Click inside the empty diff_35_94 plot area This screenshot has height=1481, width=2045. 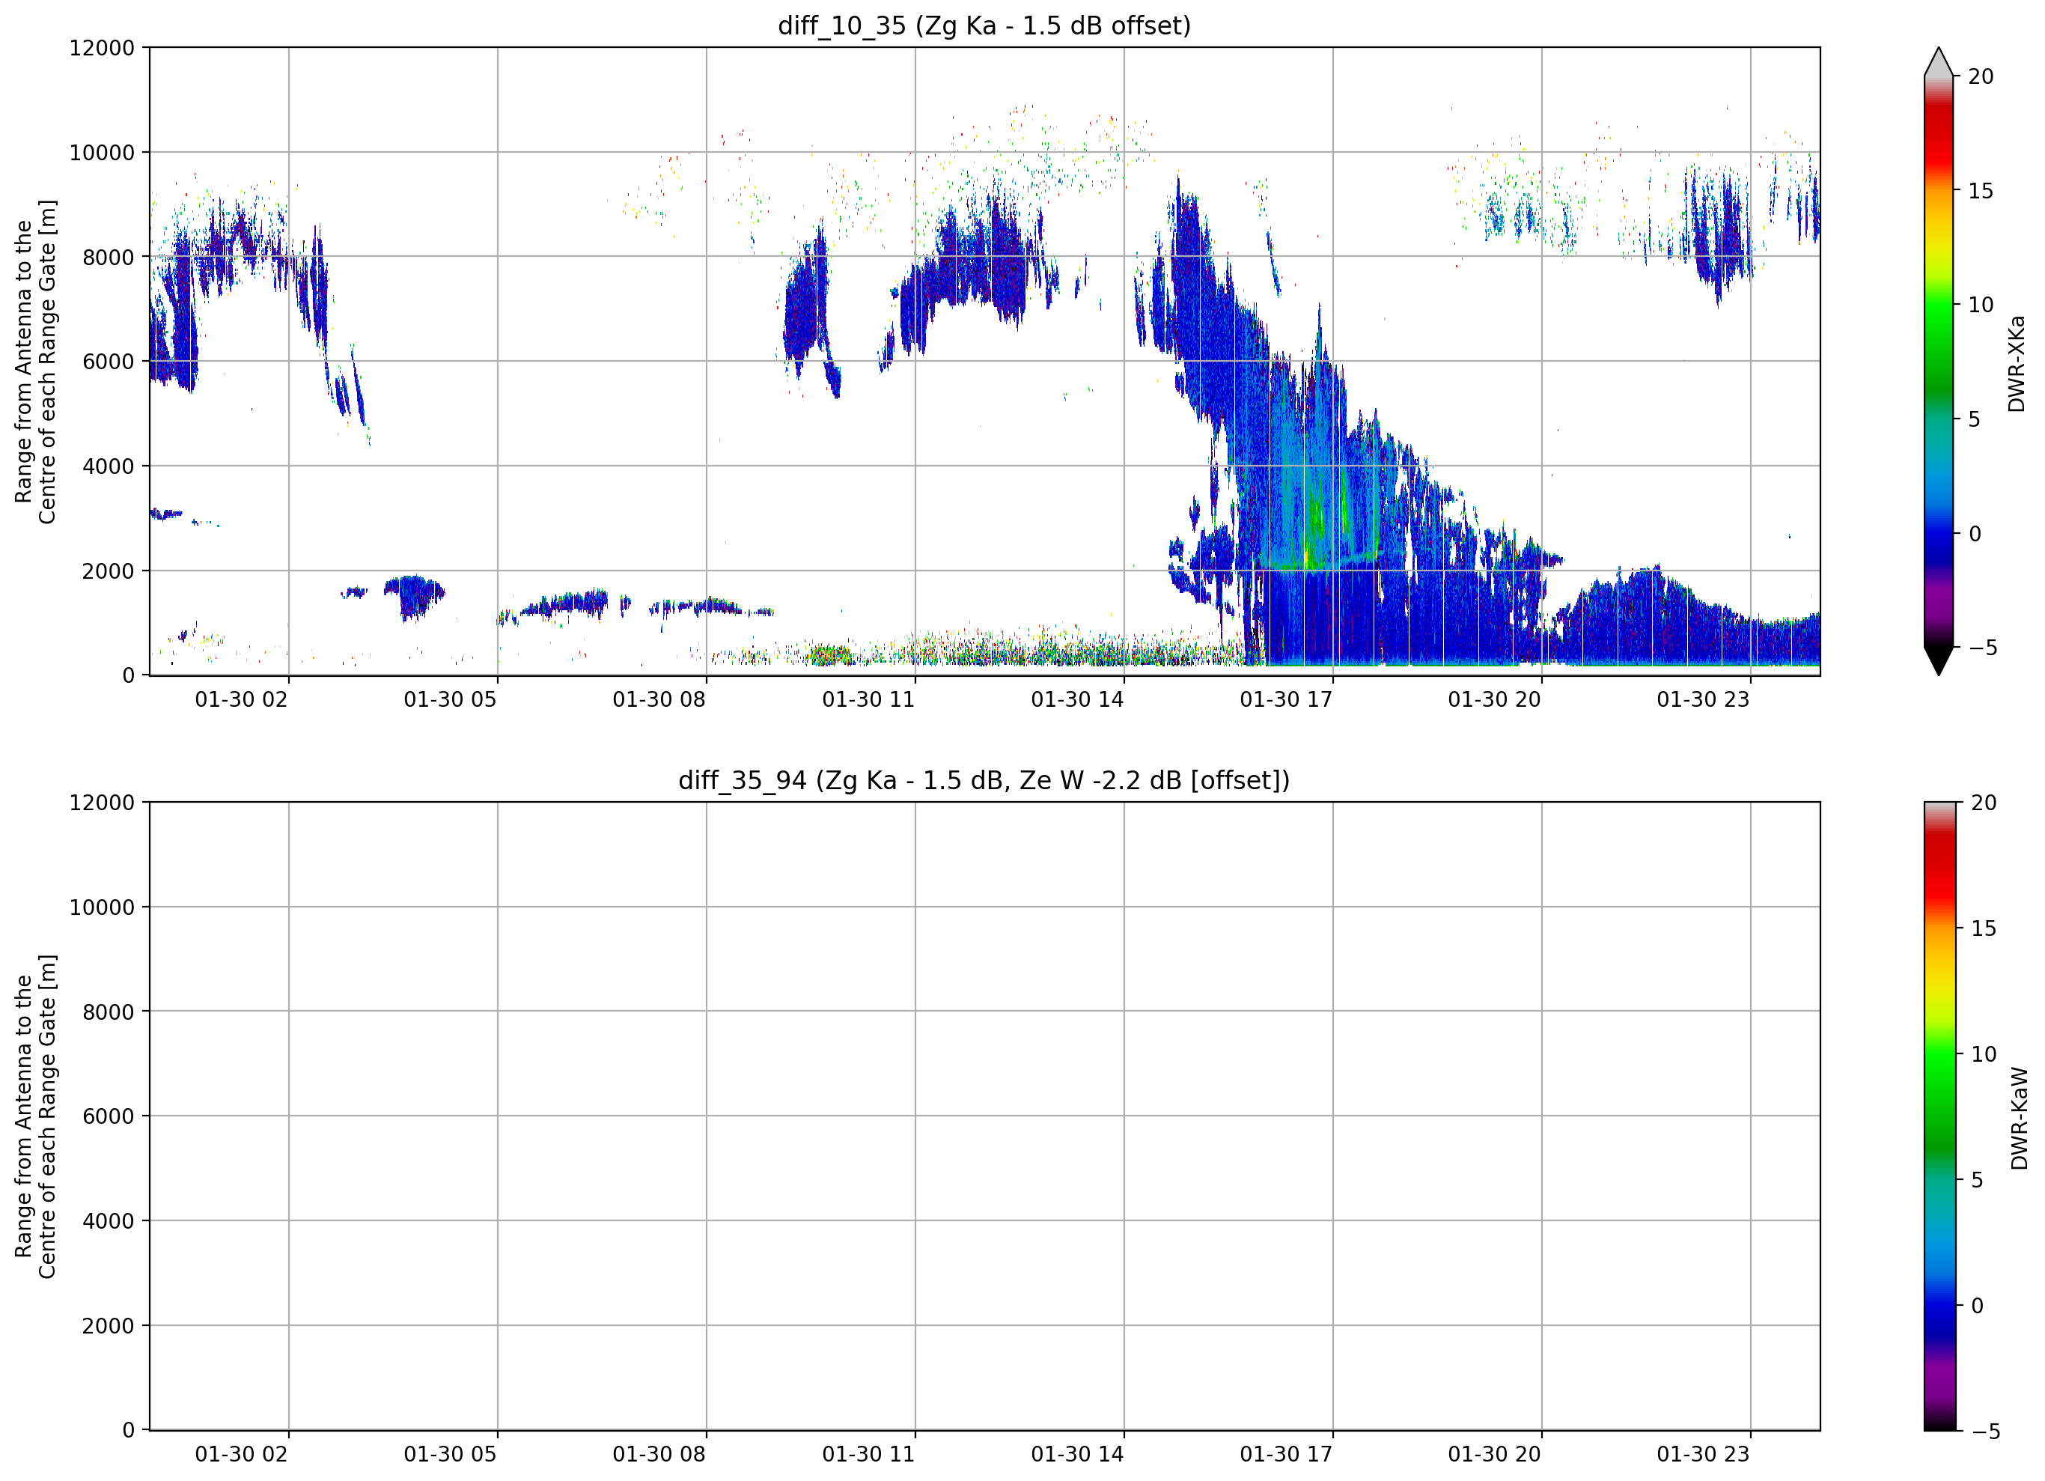(x=984, y=1116)
